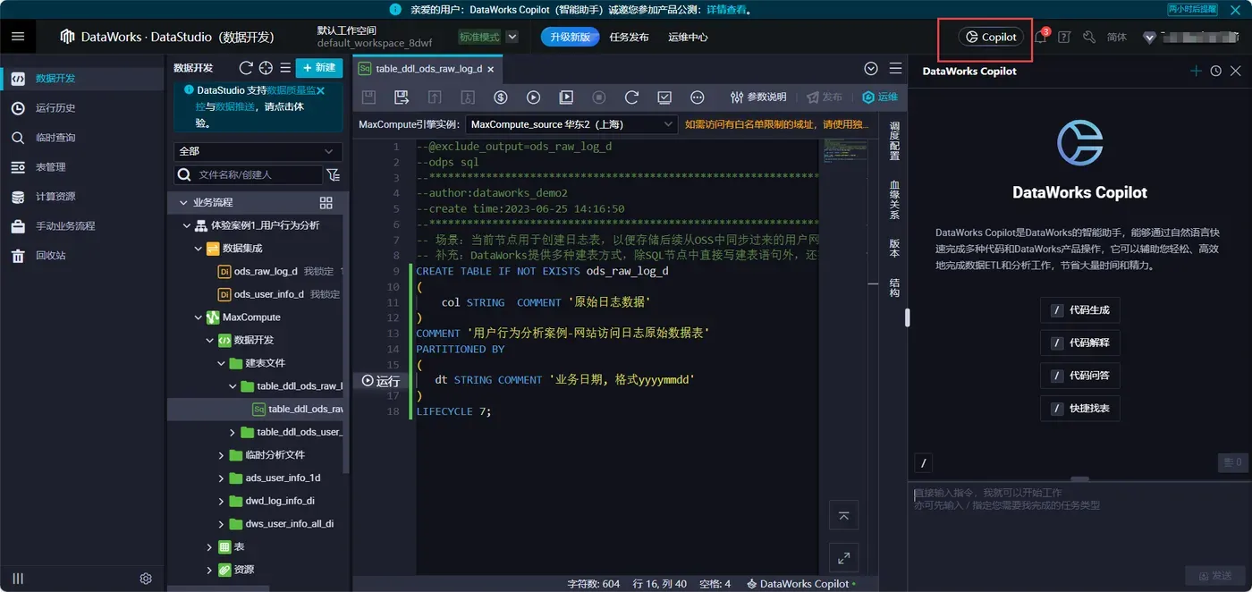Collapse the 业务流程 section
Viewport: 1252px width, 592px height.
(184, 203)
